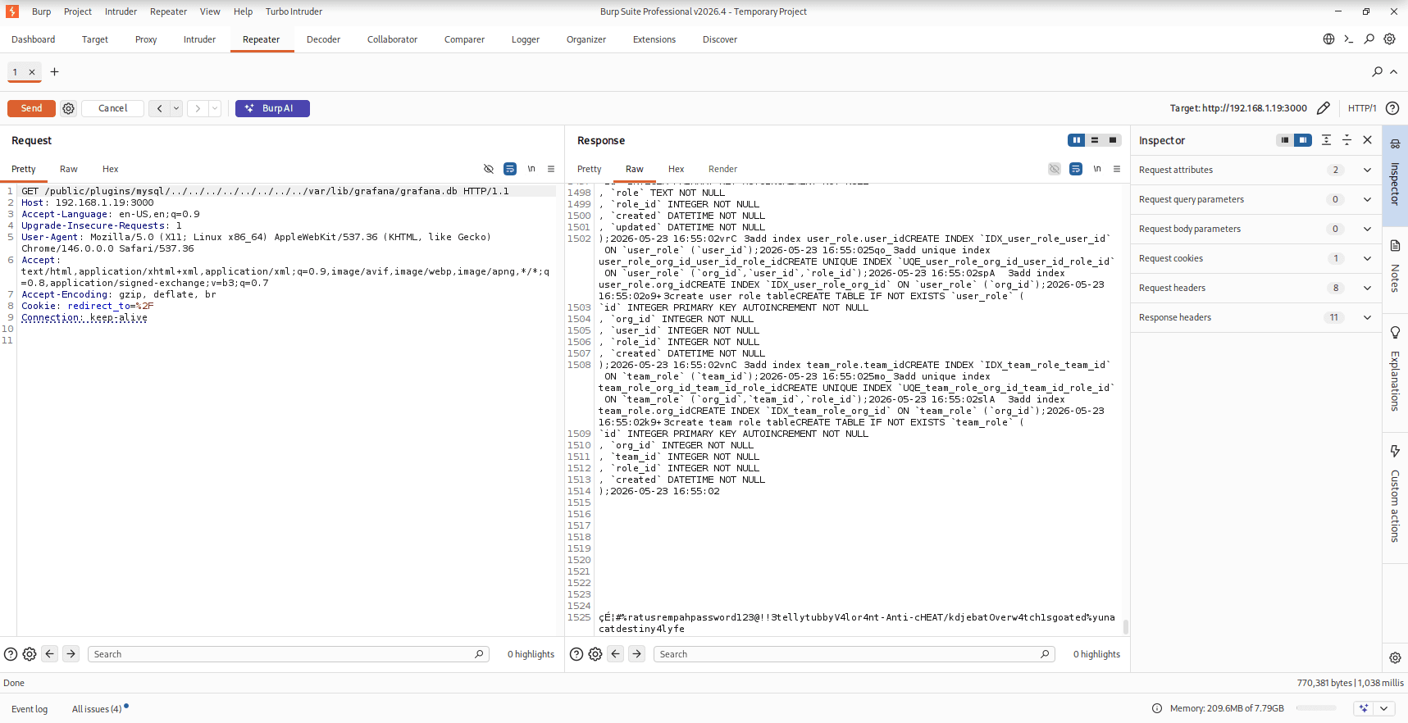1408x723 pixels.
Task: Open the Custom actions side panel
Action: [x=1395, y=494]
